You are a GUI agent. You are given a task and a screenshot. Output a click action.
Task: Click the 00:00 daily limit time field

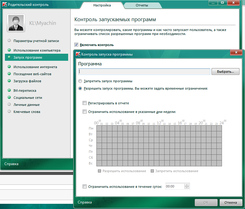pos(175,186)
